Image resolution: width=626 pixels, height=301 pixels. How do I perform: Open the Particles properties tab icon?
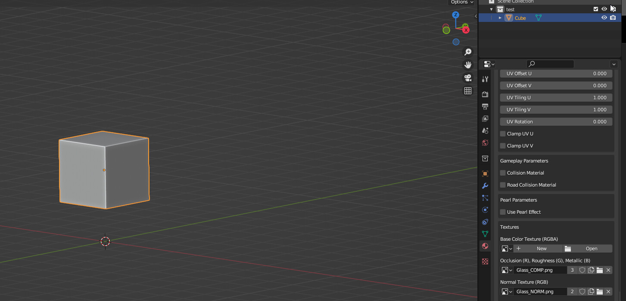(485, 198)
